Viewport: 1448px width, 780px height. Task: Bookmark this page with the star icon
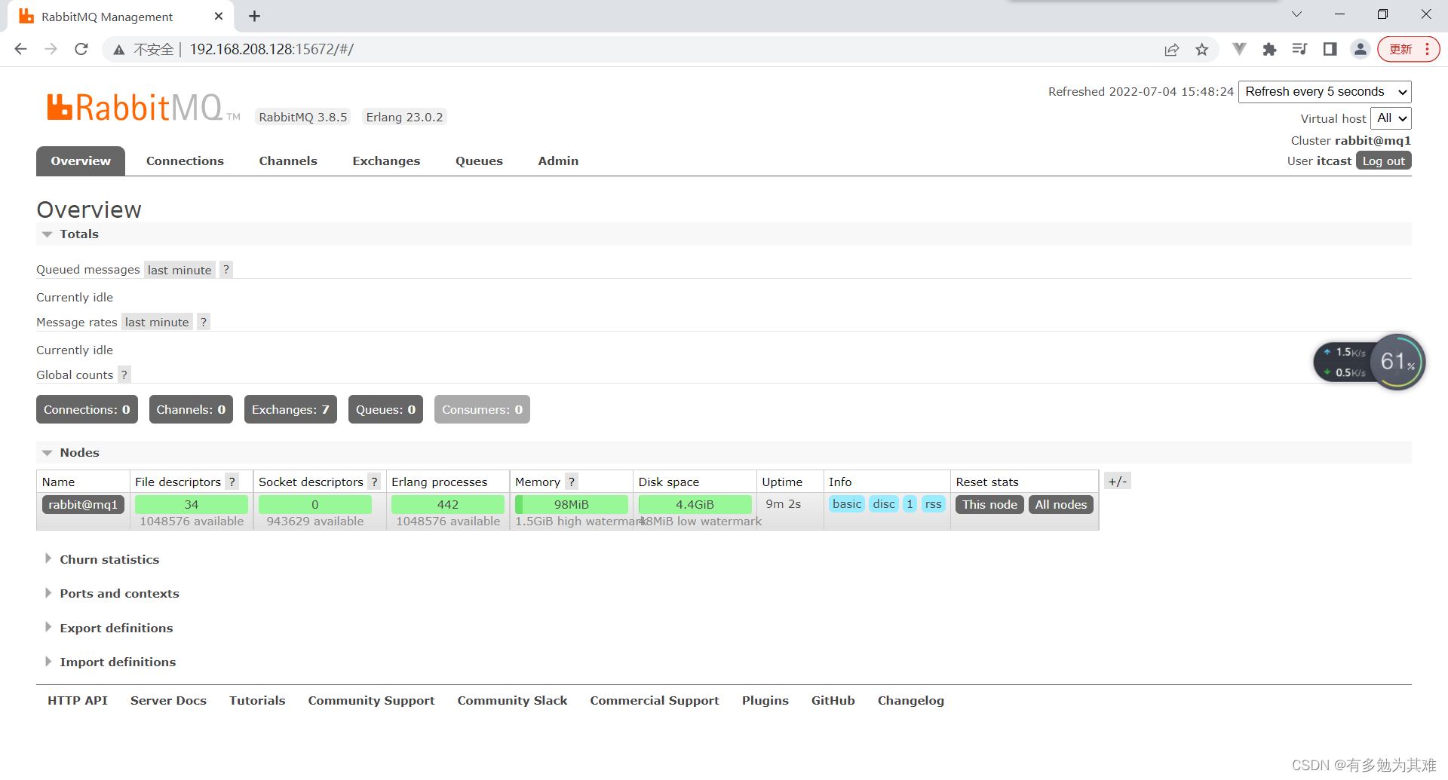click(1202, 50)
